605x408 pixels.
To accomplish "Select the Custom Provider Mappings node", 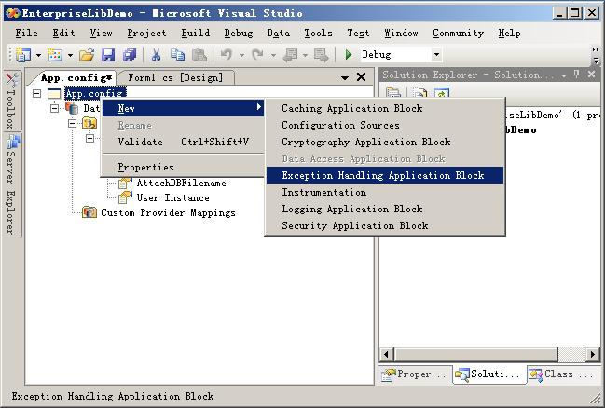I will coord(168,213).
